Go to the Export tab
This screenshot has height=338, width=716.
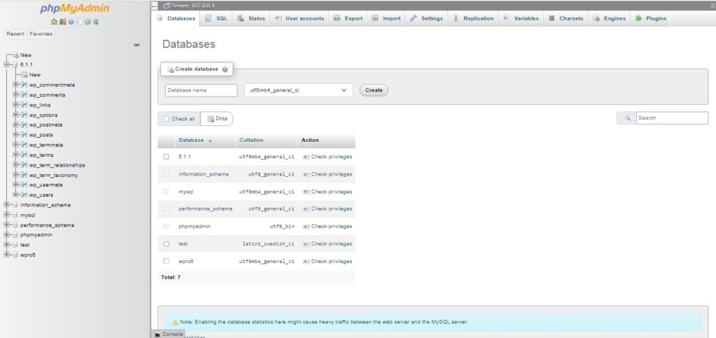348,19
